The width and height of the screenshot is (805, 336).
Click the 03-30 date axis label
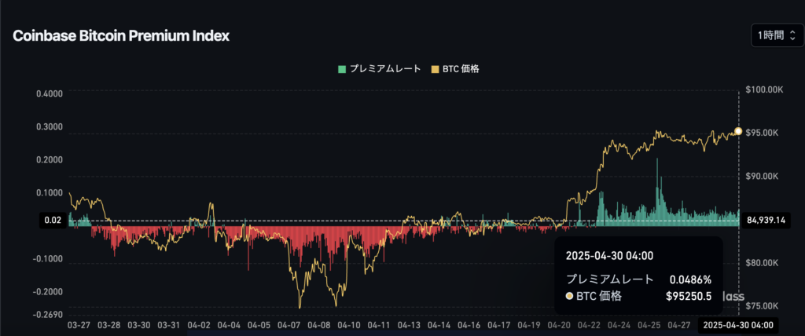coord(138,325)
